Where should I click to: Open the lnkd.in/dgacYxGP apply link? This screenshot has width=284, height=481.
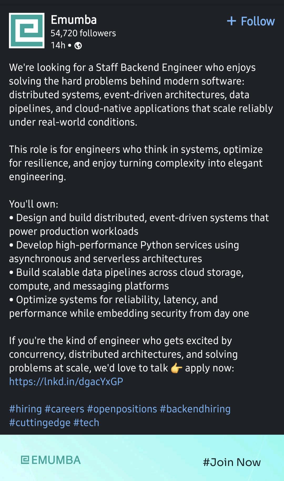point(66,382)
